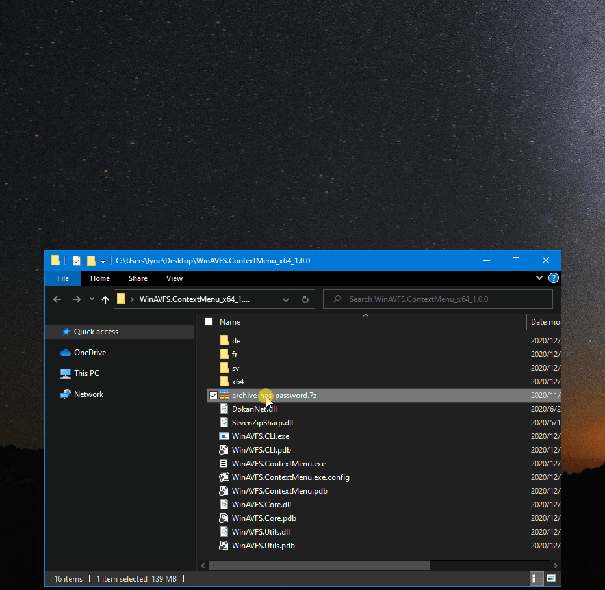Go forward with the forward arrow
This screenshot has width=605, height=590.
pyautogui.click(x=77, y=299)
